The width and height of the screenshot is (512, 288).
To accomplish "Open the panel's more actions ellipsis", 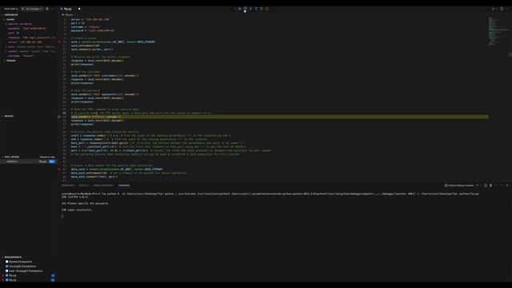I will [x=496, y=185].
